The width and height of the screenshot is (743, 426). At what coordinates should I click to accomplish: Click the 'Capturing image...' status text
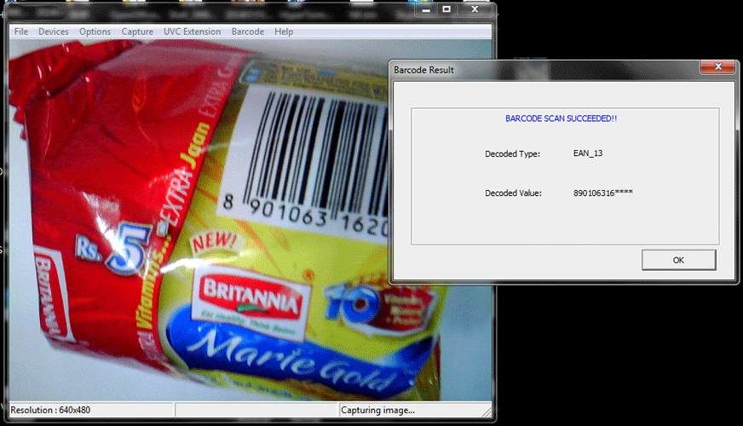[377, 411]
